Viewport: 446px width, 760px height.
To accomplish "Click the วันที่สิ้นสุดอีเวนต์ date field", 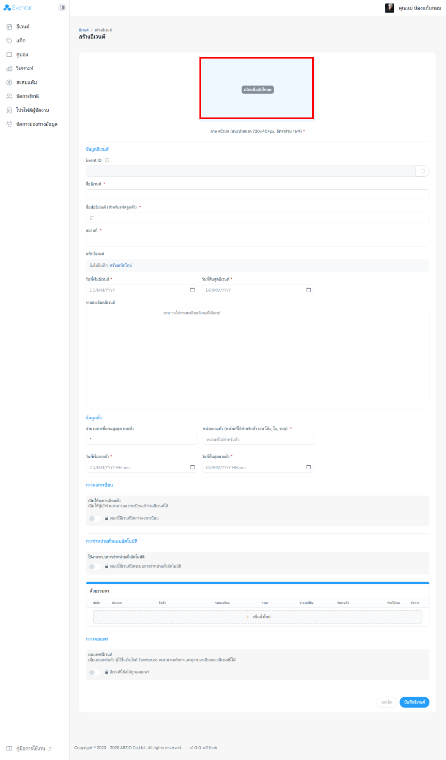I will coord(258,290).
